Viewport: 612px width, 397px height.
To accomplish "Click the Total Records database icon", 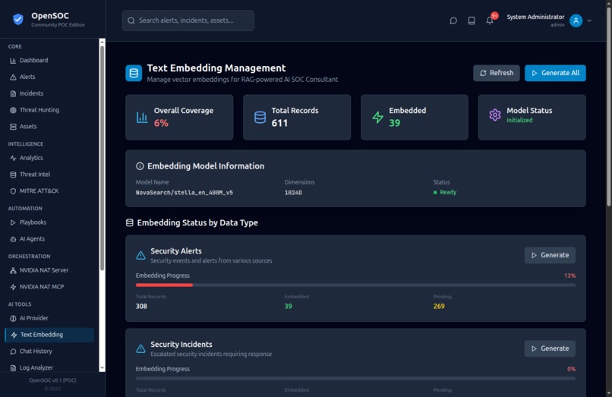I will tap(260, 117).
